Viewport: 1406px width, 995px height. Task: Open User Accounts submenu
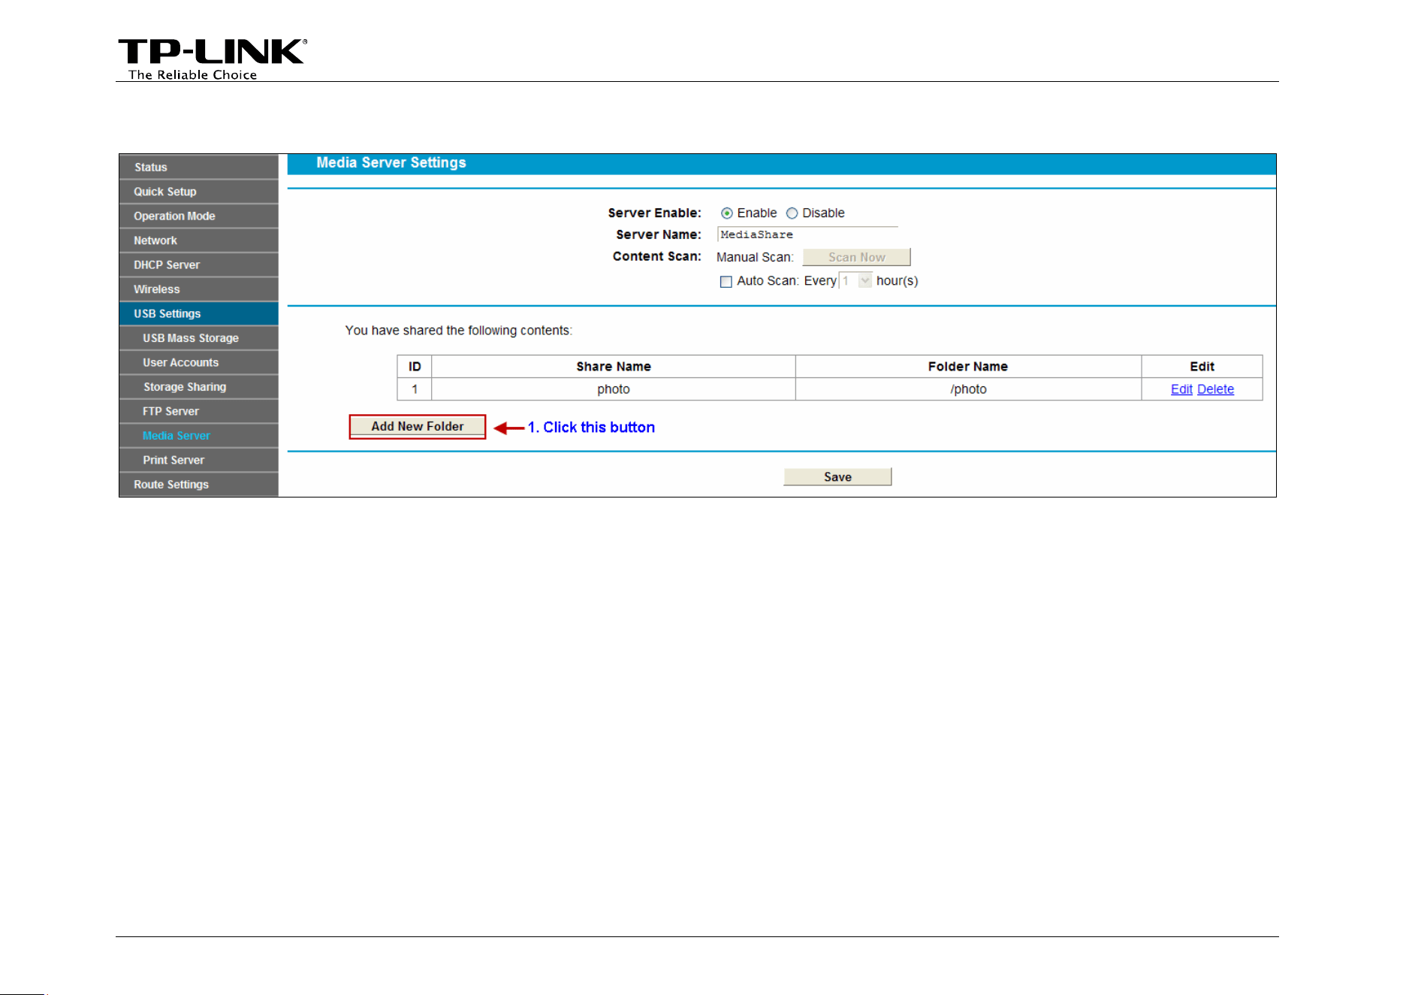(x=198, y=362)
